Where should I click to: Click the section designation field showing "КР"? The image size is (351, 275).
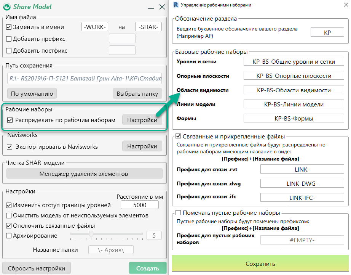(327, 32)
